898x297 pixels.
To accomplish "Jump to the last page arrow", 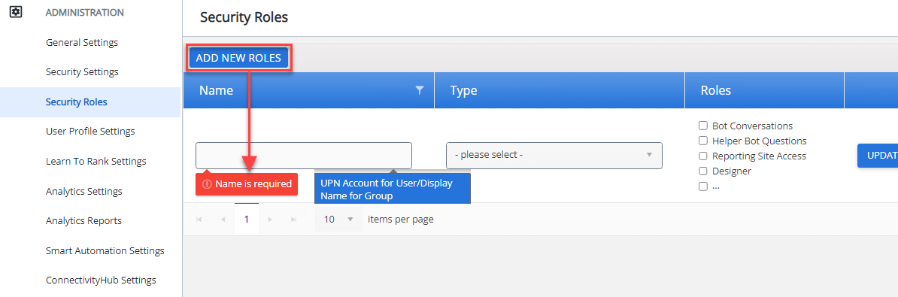I will coord(294,219).
